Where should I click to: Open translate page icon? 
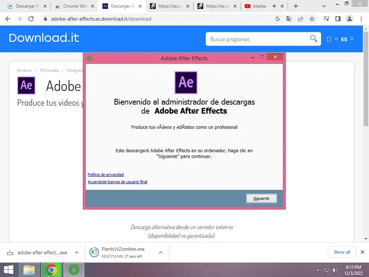point(289,19)
